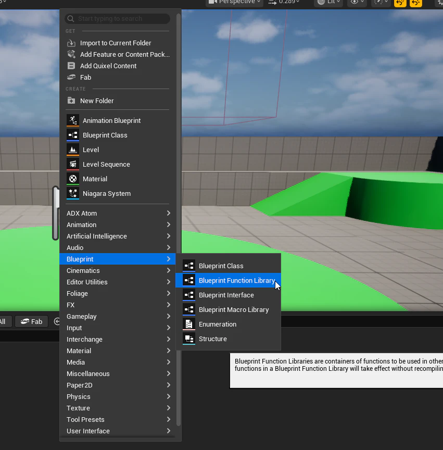Expand the Cinematics submenu arrow
Image resolution: width=443 pixels, height=450 pixels.
[x=169, y=271]
